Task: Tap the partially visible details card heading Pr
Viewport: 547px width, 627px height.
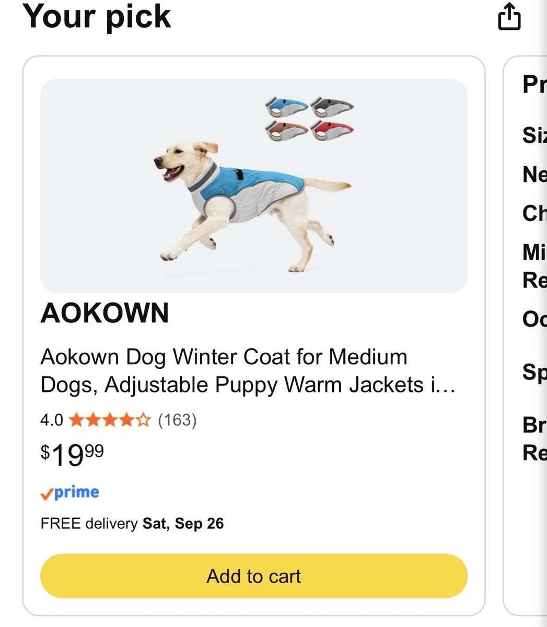Action: point(534,85)
